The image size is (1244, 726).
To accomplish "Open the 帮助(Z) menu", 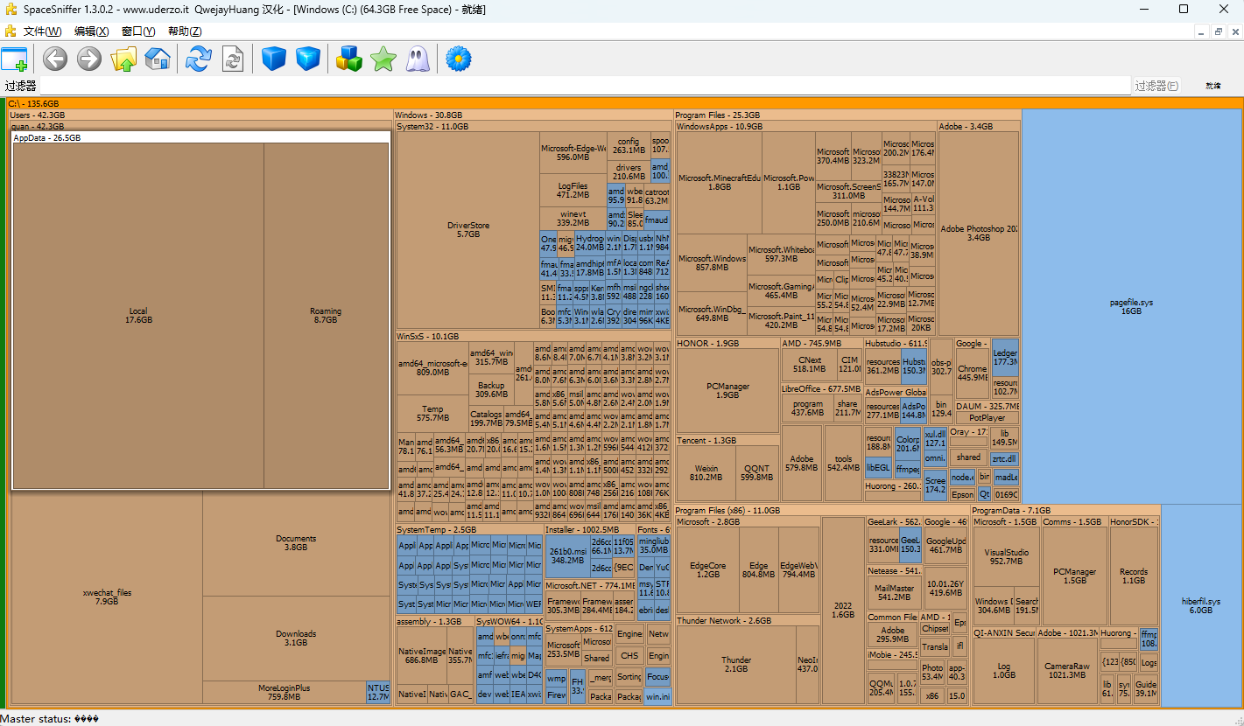I will pyautogui.click(x=185, y=31).
